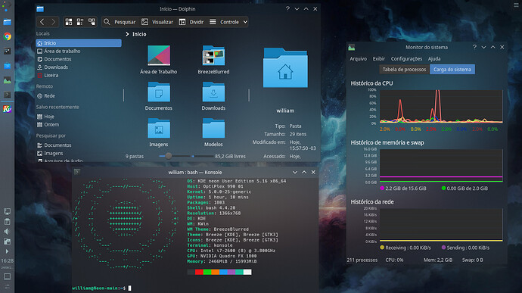Open Arquivo menu in system monitor
The height and width of the screenshot is (293, 522).
pos(358,58)
